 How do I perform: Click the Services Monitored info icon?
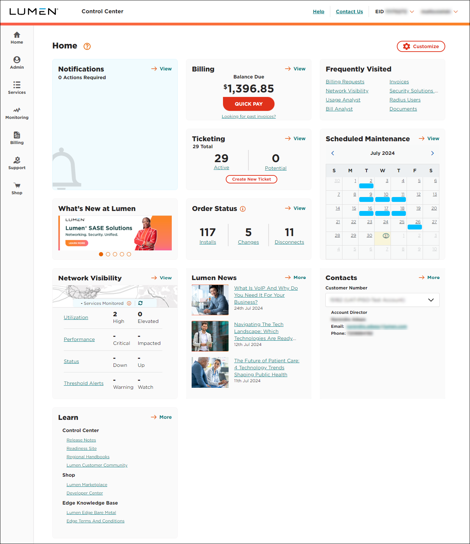(x=129, y=303)
